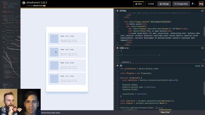Image resolution: width=205 pixels, height=115 pixels.
Task: Click the '.article {' line in CSS
Action: [126, 62]
